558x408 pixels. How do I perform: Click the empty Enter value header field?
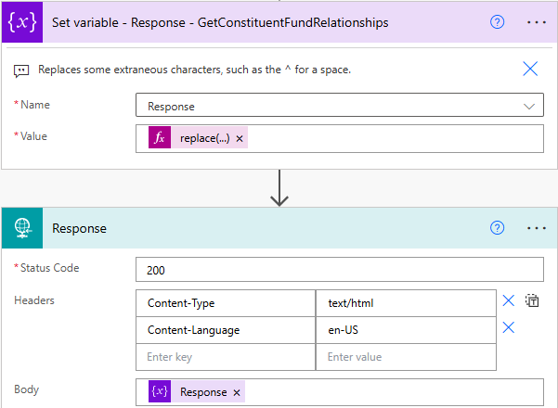[x=406, y=357]
